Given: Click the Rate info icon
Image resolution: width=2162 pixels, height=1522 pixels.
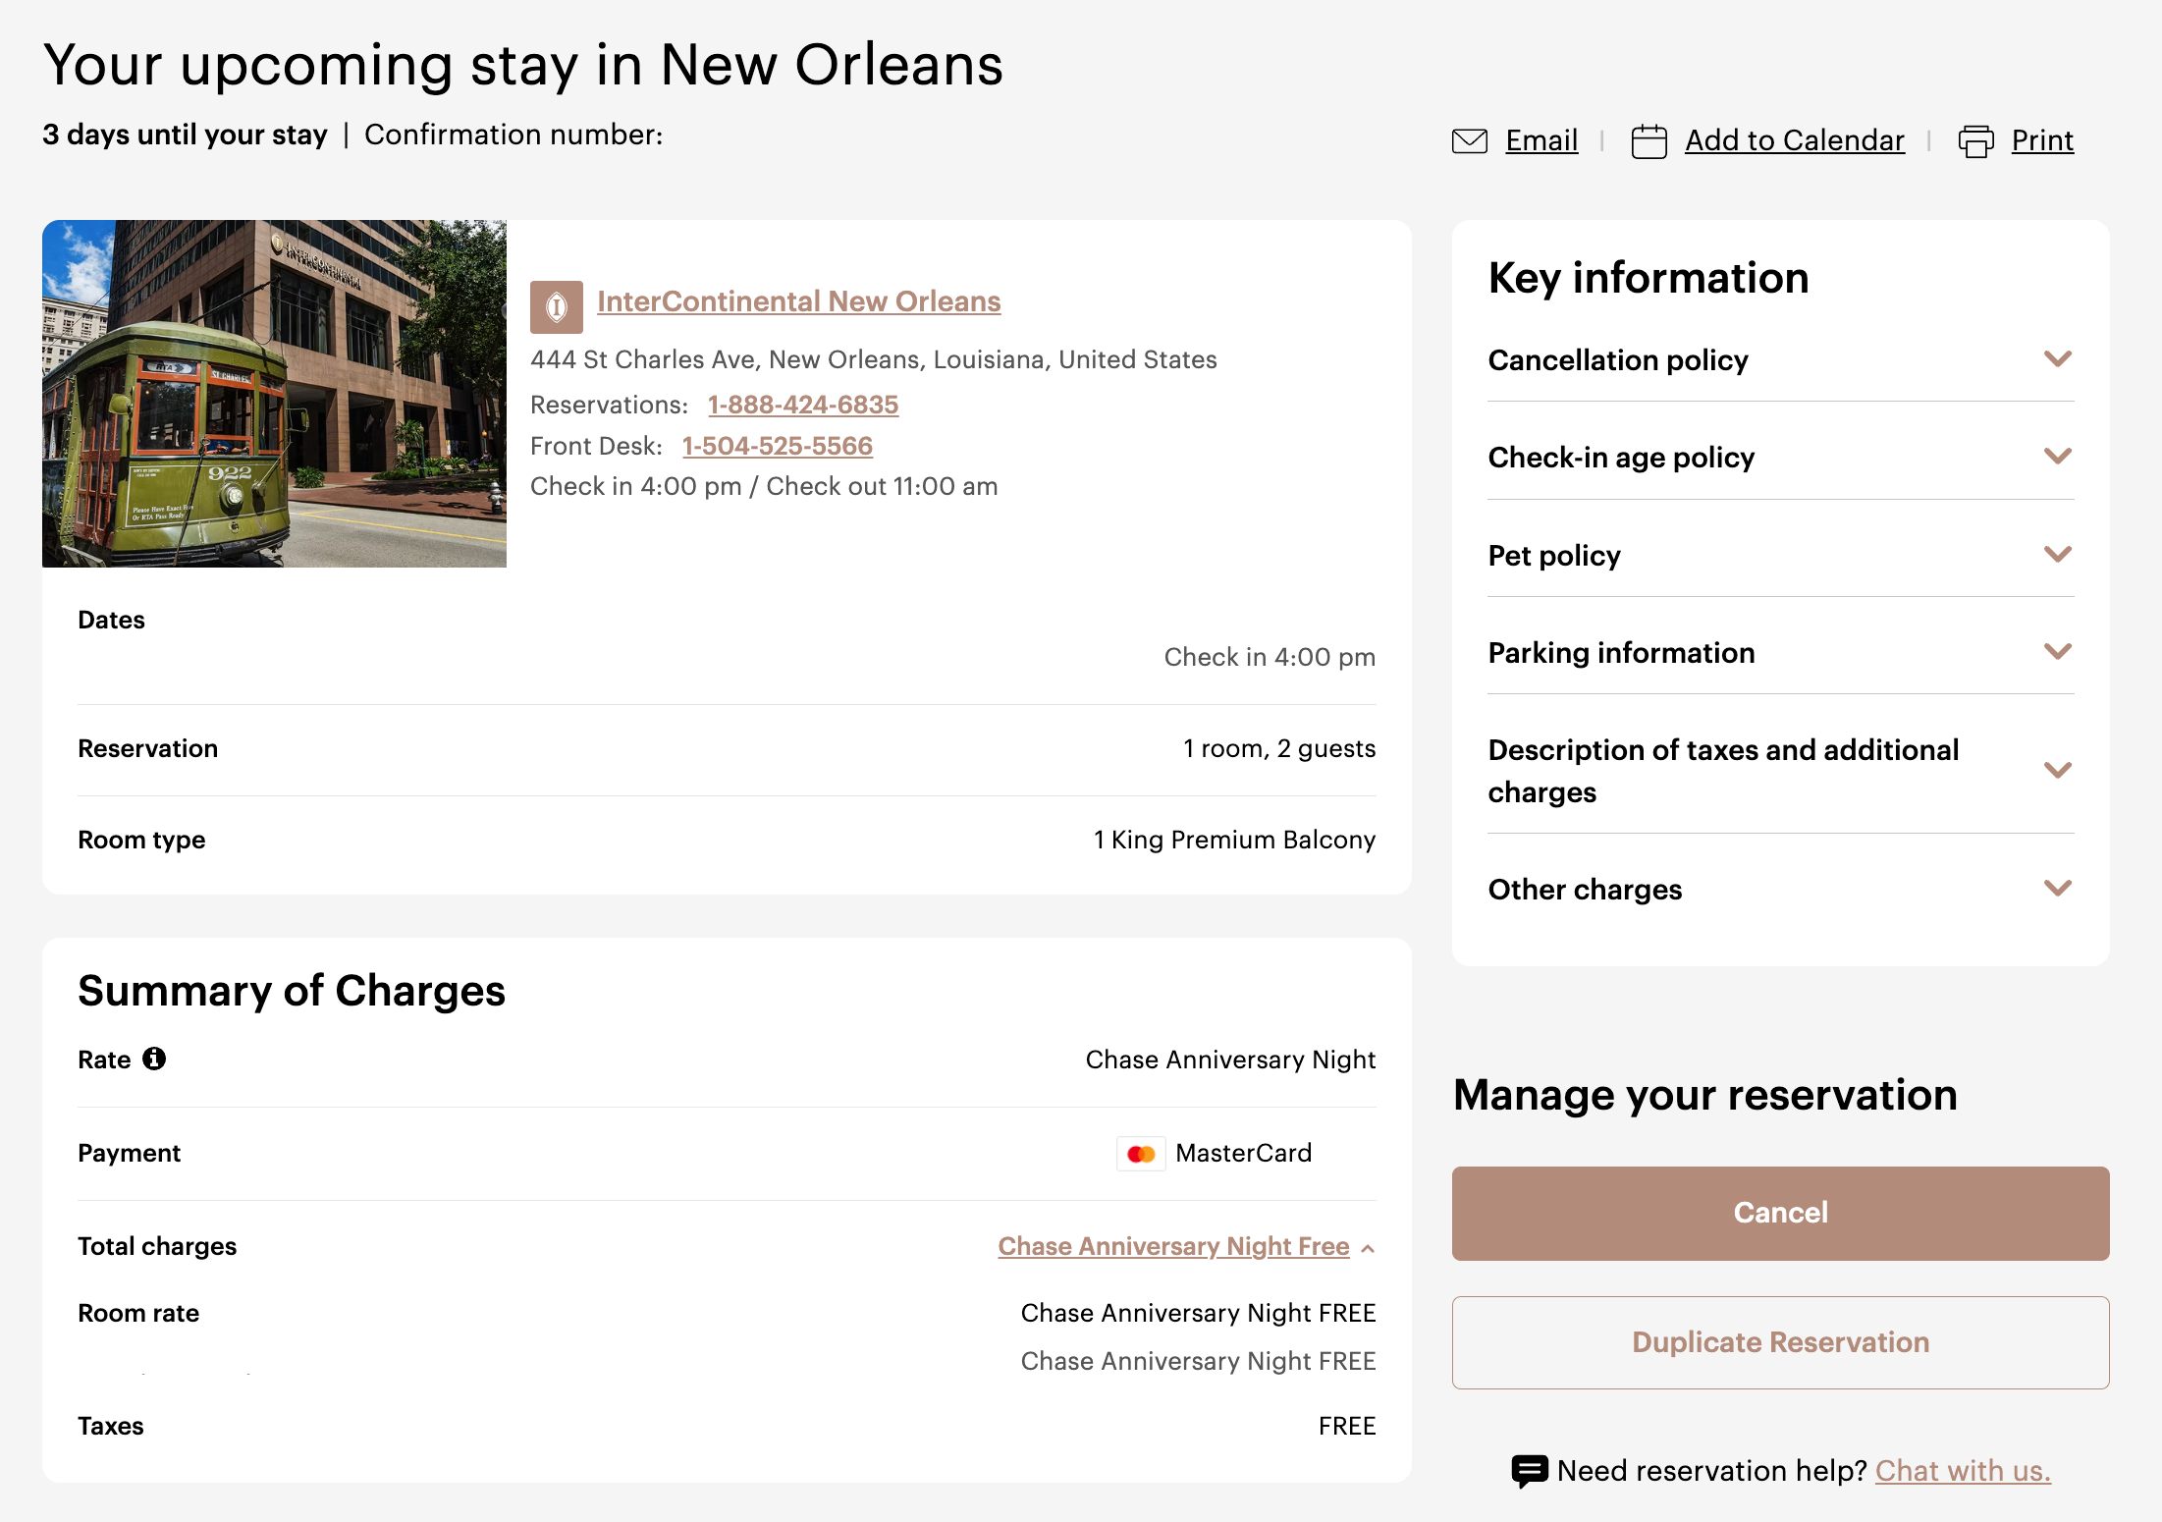Looking at the screenshot, I should (154, 1059).
